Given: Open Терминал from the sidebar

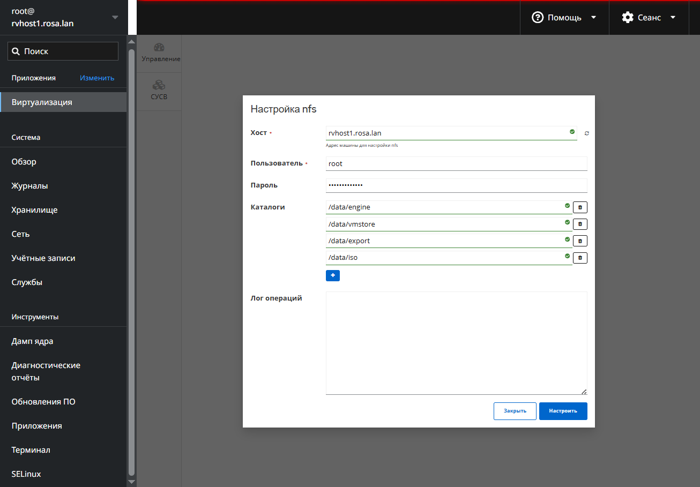Looking at the screenshot, I should [31, 450].
